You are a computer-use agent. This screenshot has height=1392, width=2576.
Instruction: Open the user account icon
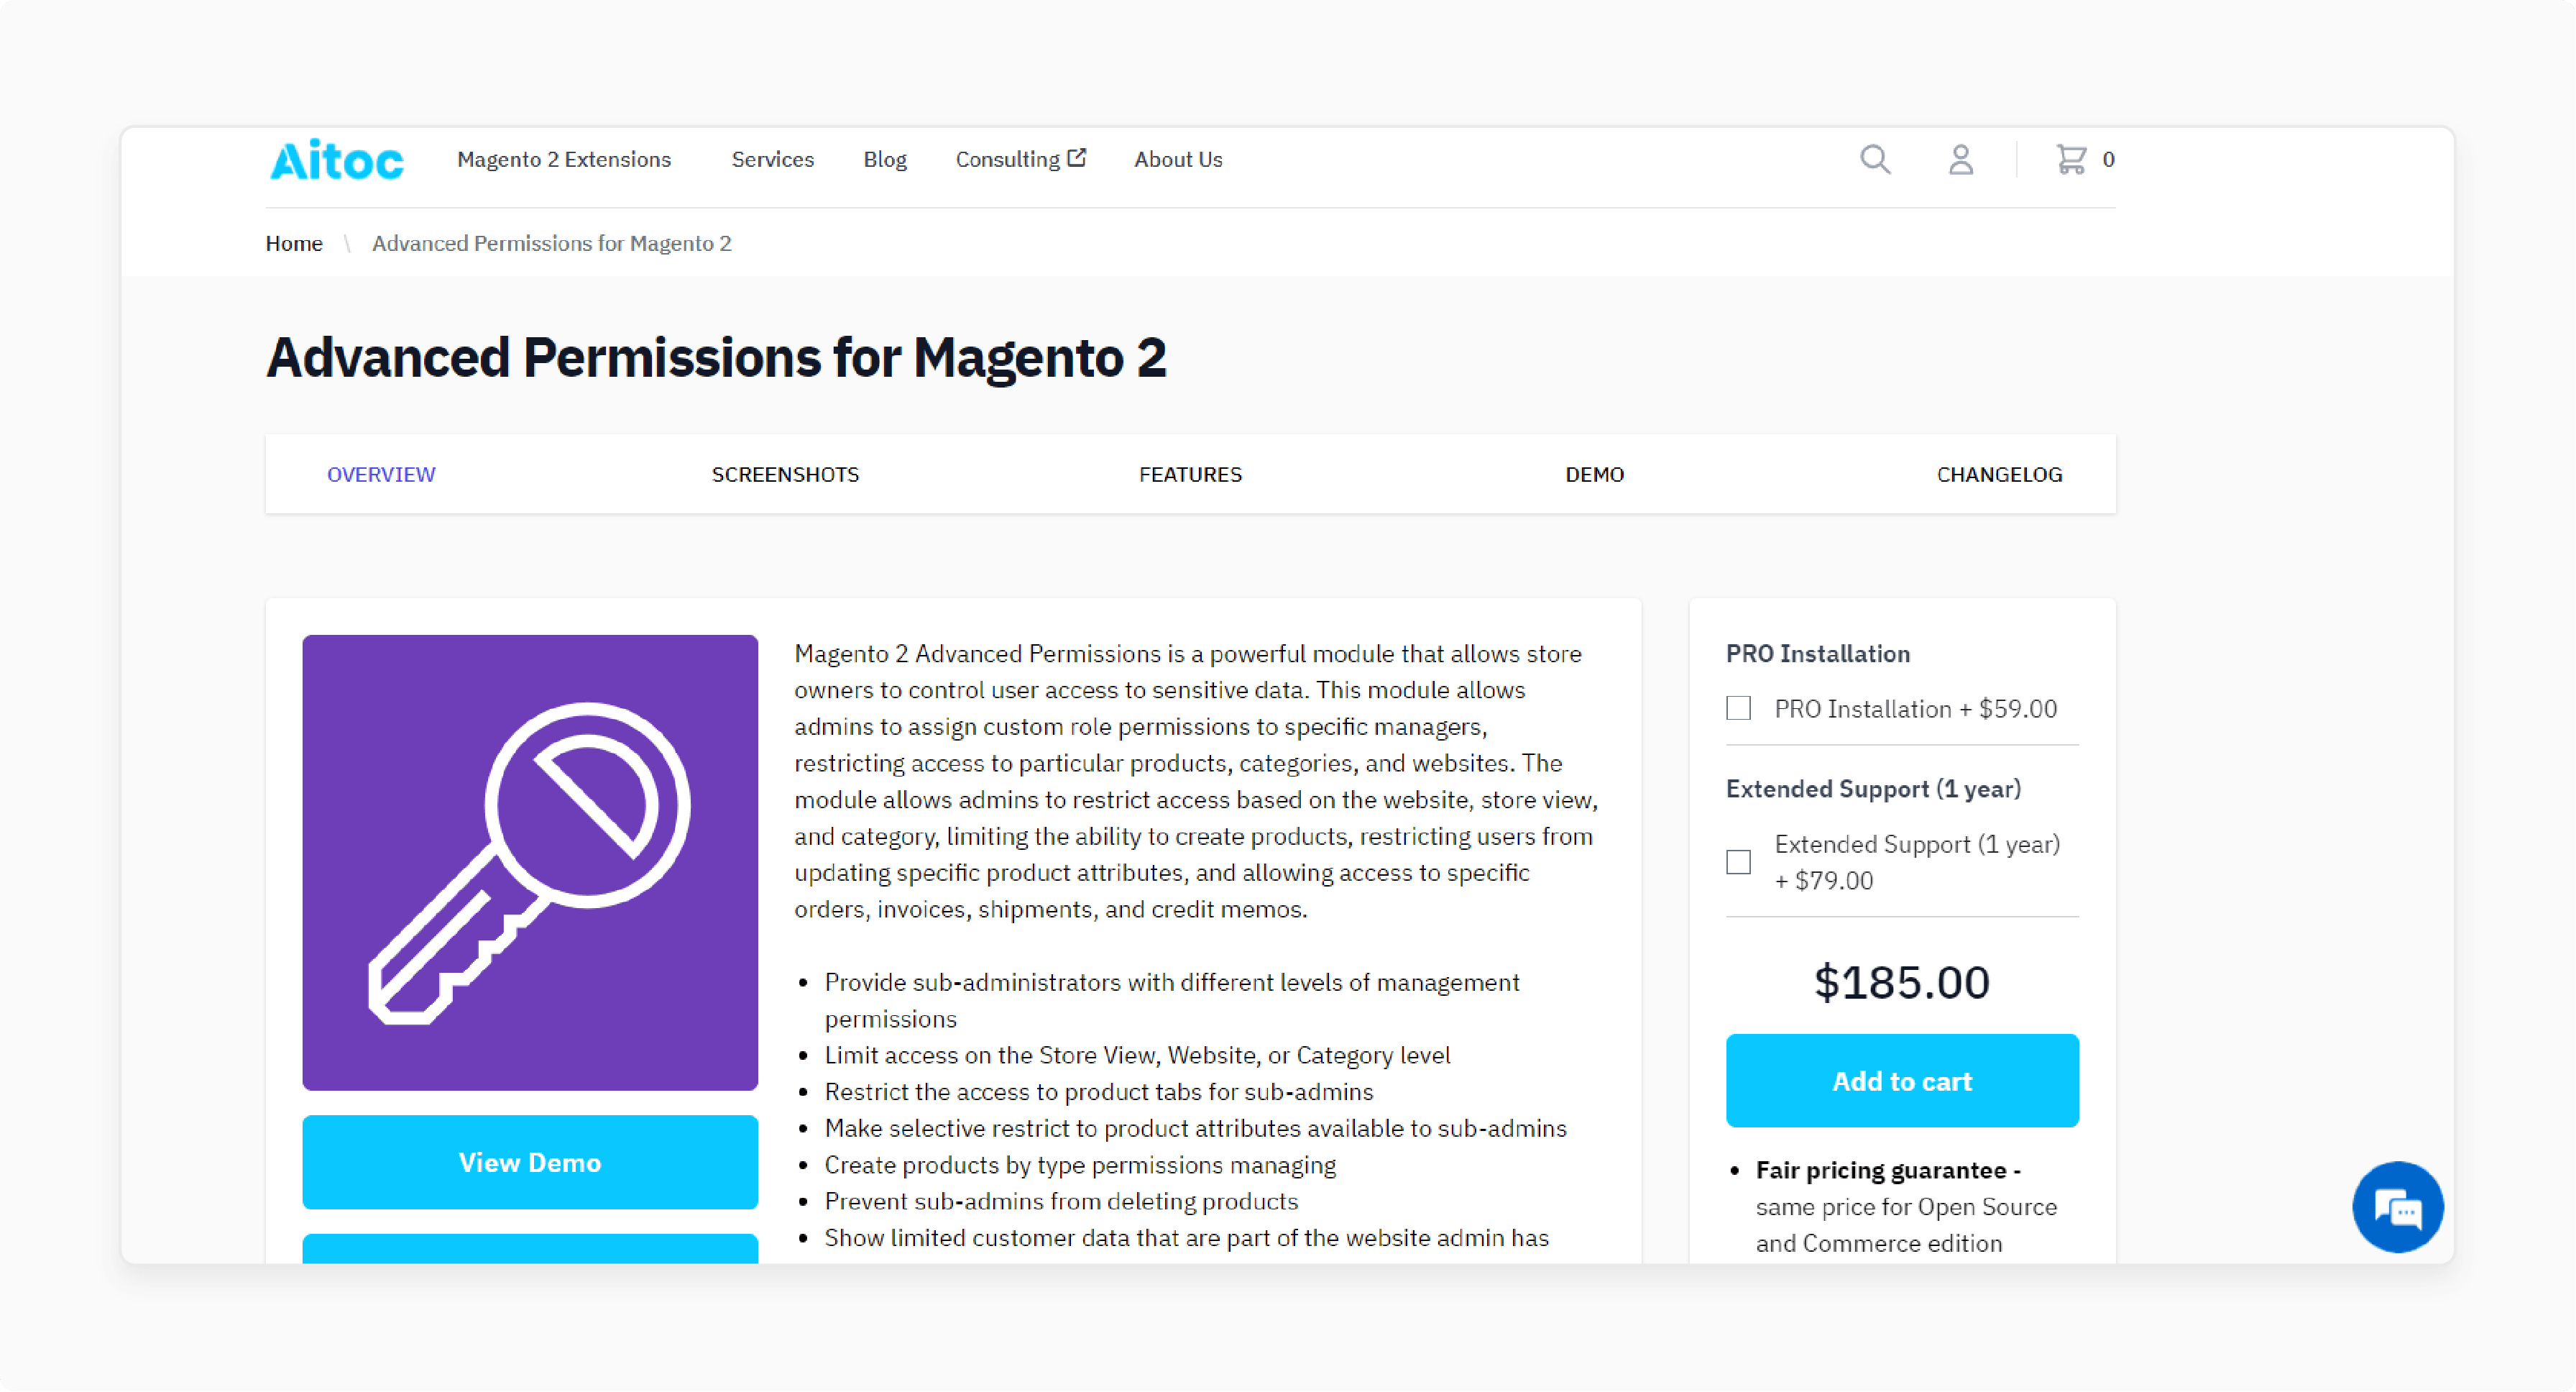[x=1961, y=160]
